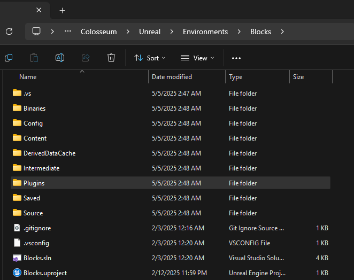The image size is (354, 280).
Task: Click the VSCONFIG File type cell
Action: (x=250, y=243)
